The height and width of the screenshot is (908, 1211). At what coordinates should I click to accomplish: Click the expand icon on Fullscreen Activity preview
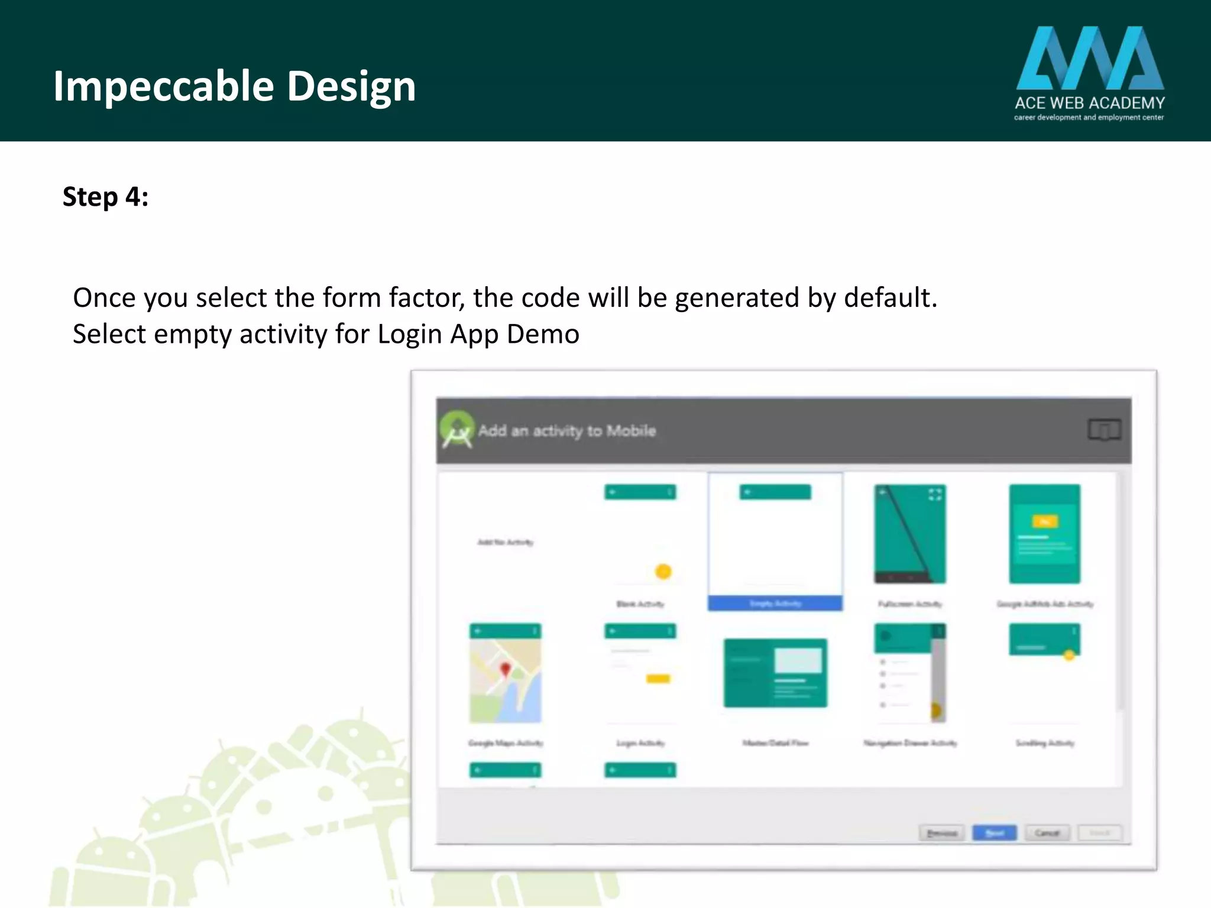point(935,495)
